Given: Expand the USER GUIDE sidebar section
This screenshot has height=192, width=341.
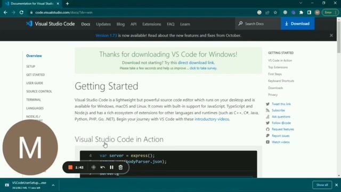Looking at the screenshot, I should tap(35, 83).
